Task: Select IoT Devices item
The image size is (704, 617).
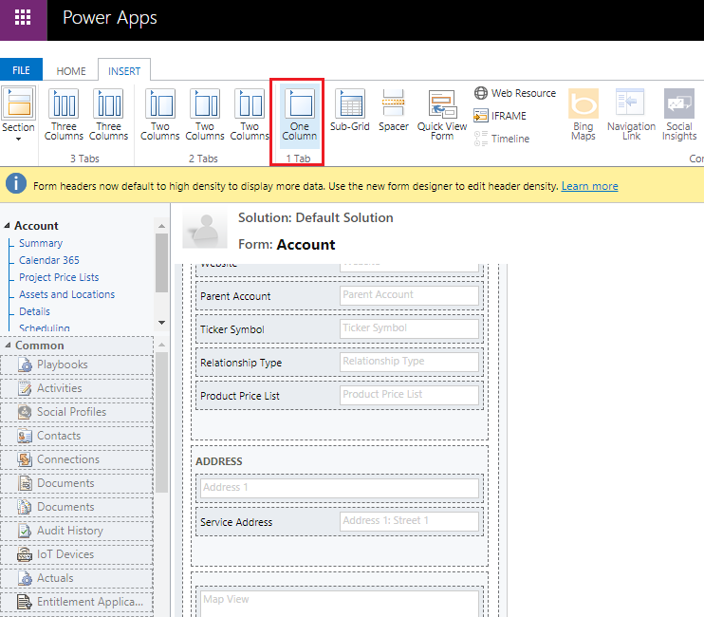Action: pos(77,554)
